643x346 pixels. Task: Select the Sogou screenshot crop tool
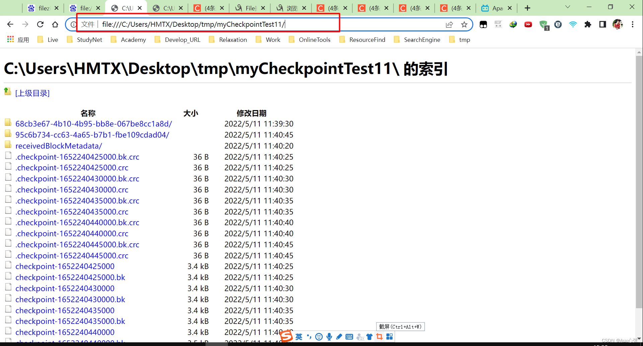(379, 337)
